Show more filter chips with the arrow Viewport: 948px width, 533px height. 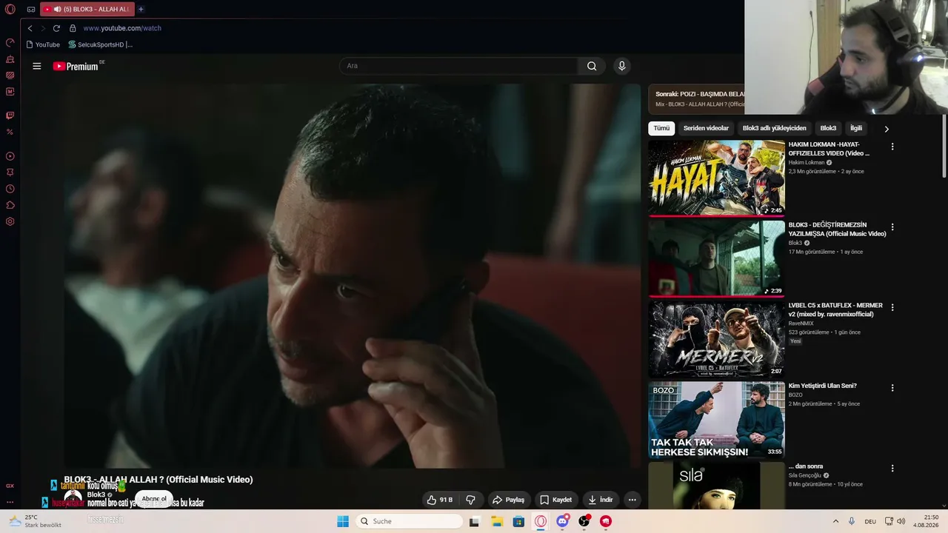[x=887, y=129]
